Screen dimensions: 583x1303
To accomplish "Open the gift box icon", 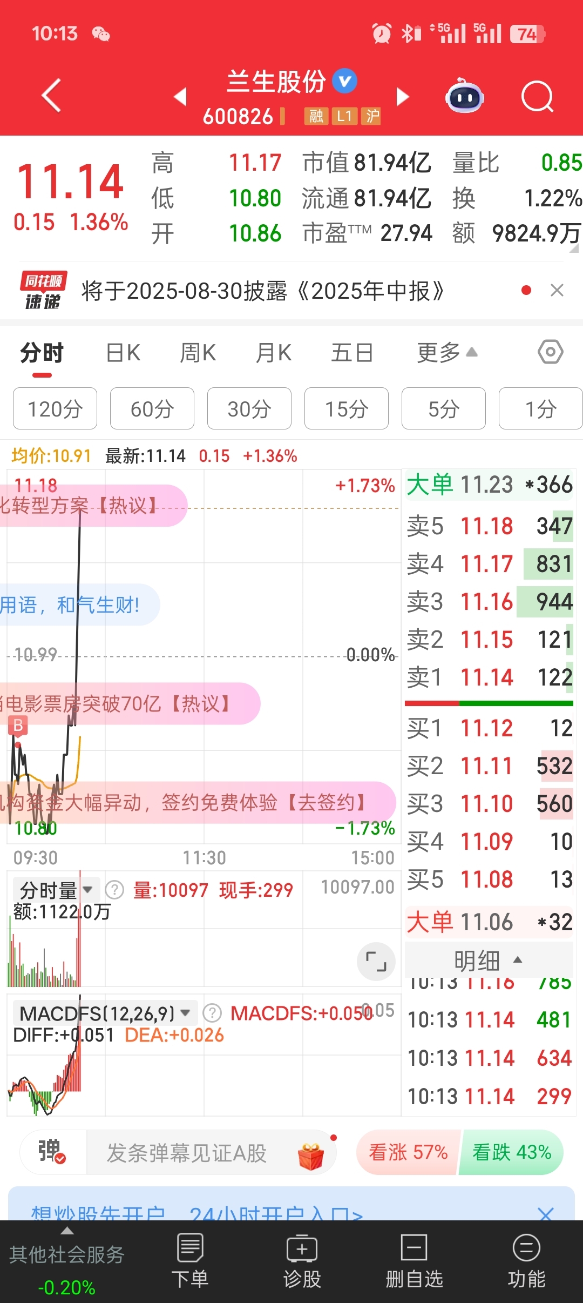I will pyautogui.click(x=311, y=1156).
